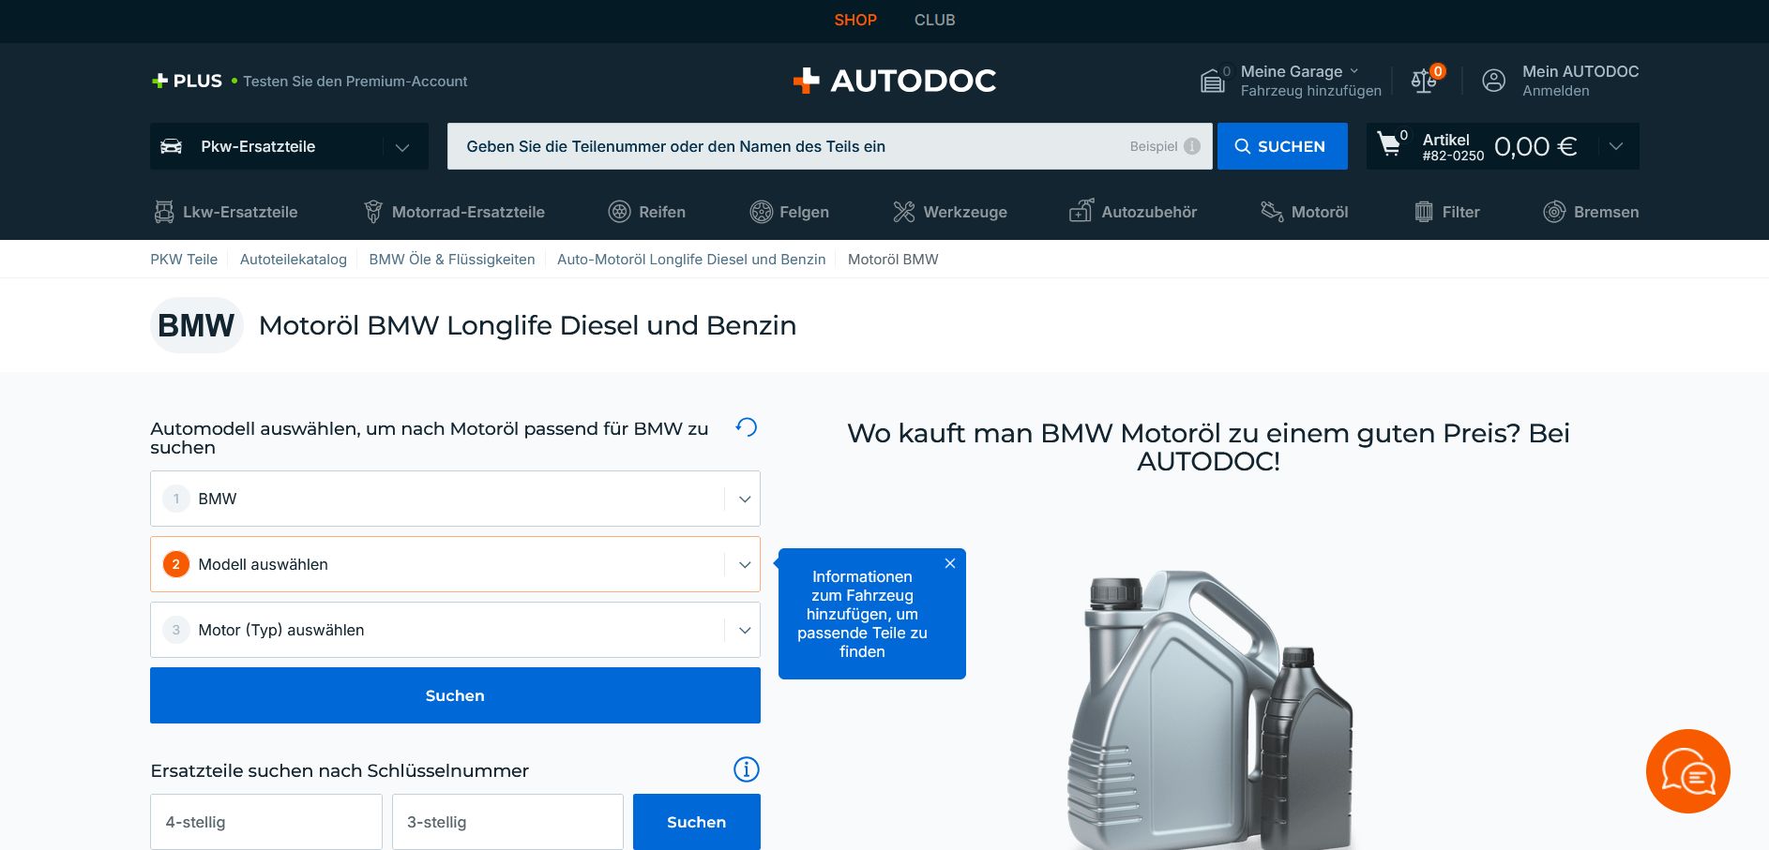Click the wide blue Suchen vehicle button
This screenshot has width=1769, height=850.
(x=455, y=695)
